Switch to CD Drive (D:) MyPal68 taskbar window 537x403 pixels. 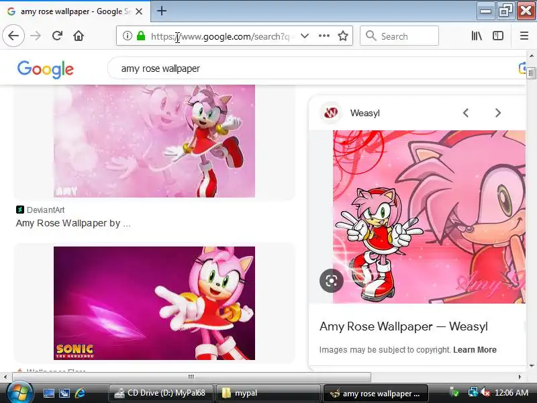pyautogui.click(x=160, y=393)
